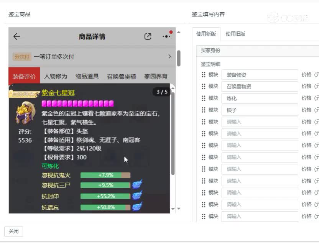Click the 关闭 button at bottom left
This screenshot has height=243, width=319.
point(13,232)
